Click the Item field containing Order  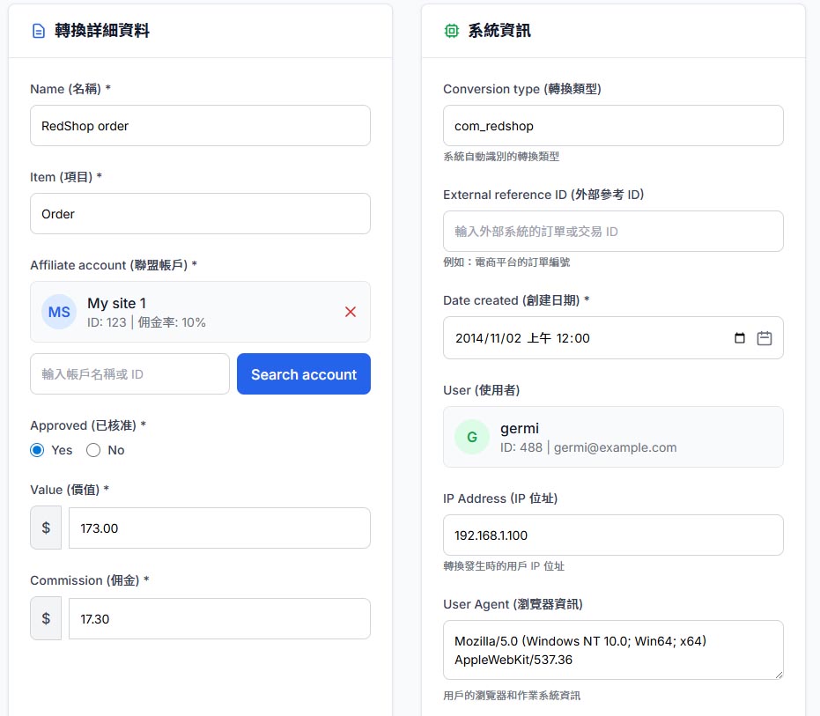200,214
